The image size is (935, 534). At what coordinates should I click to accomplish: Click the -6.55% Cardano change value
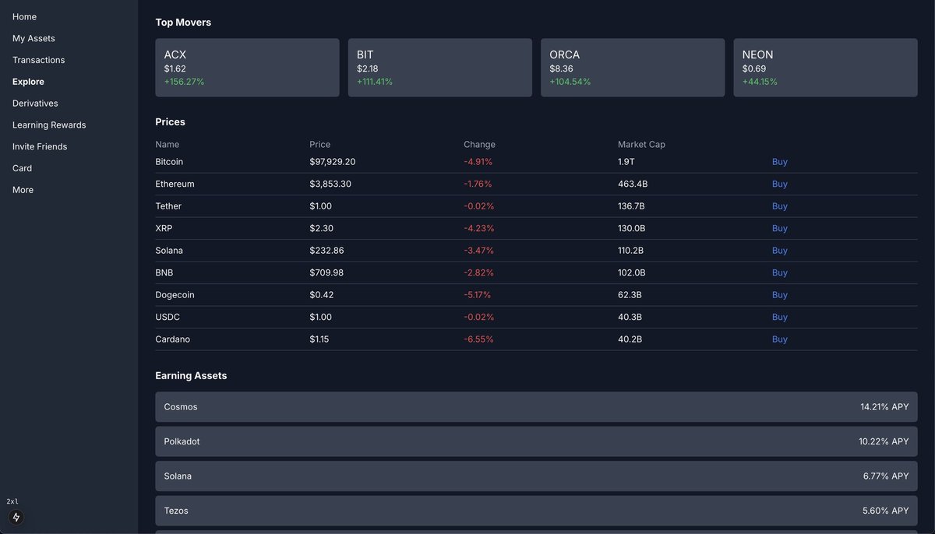point(478,339)
